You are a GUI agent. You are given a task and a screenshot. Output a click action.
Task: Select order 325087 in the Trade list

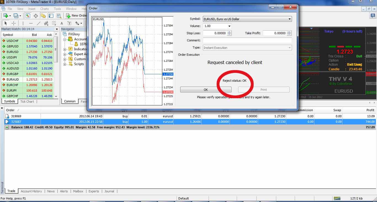click(x=190, y=122)
